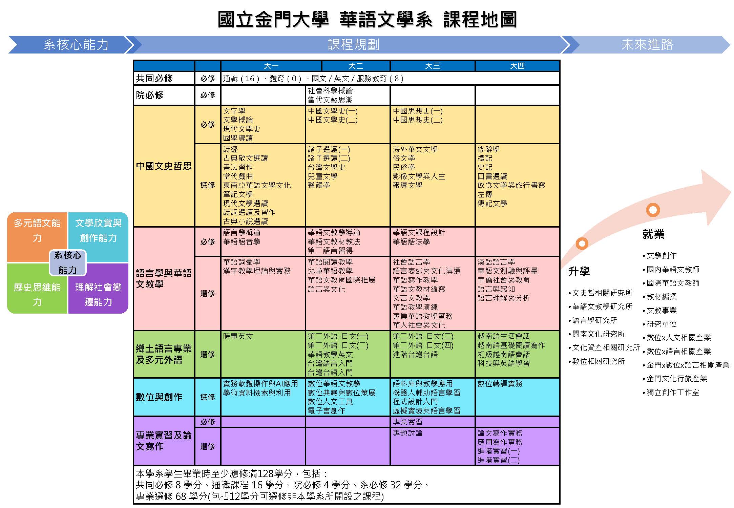734x508 pixels.
Task: Click the 升學 heading
Action: 579,272
